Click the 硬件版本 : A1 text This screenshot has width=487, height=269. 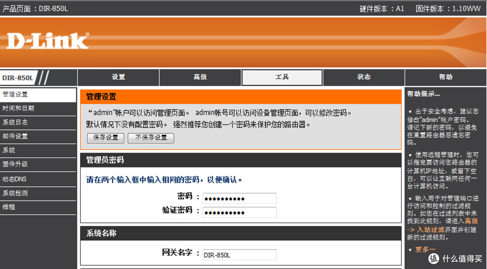382,9
